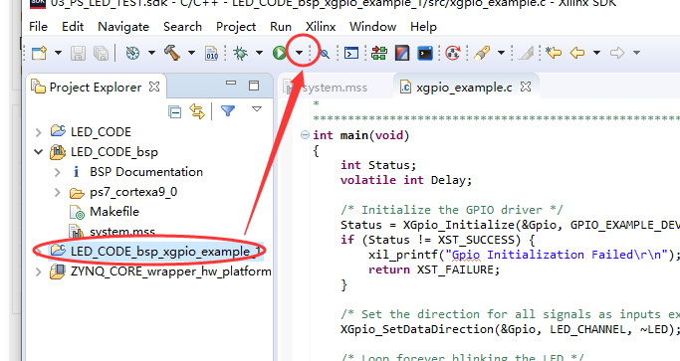Image resolution: width=680 pixels, height=361 pixels.
Task: Click the binary 010 file icon
Action: click(x=212, y=53)
